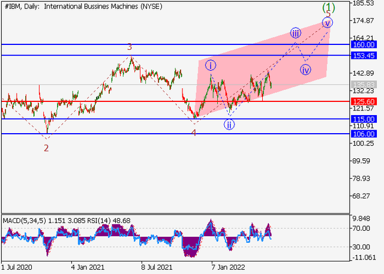Click the red wave 4 label
This screenshot has height=274, width=384.
[x=194, y=132]
